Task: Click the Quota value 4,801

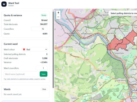Action: coord(45,34)
